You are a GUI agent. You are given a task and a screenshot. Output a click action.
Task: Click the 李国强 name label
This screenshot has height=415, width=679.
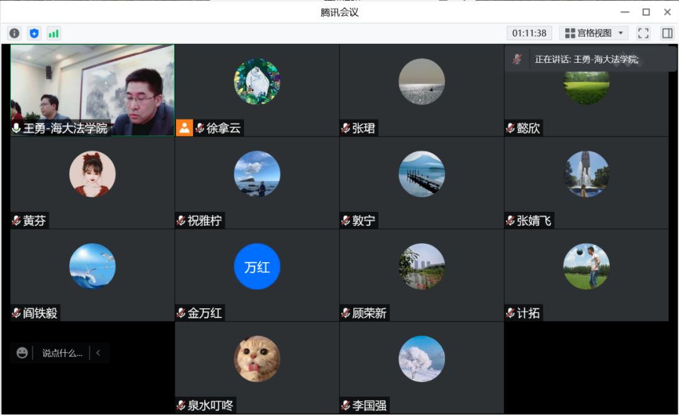coord(368,406)
